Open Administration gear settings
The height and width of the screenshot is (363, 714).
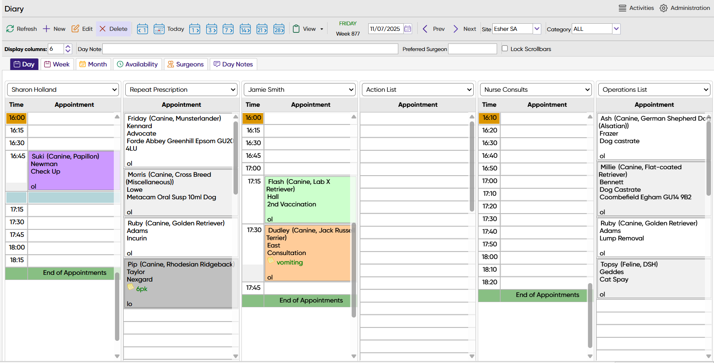pyautogui.click(x=685, y=8)
